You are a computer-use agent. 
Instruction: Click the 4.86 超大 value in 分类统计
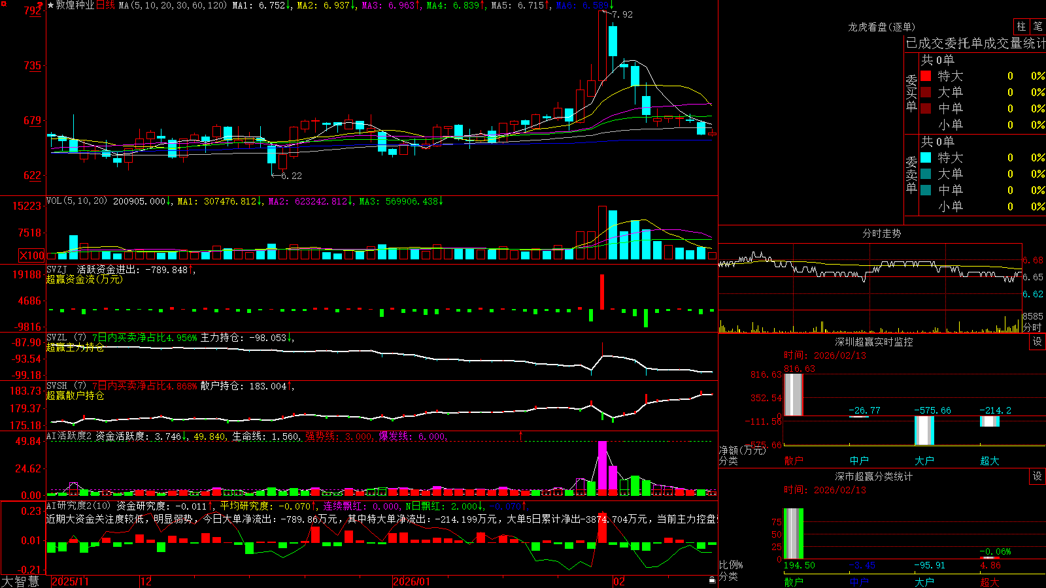[x=990, y=565]
